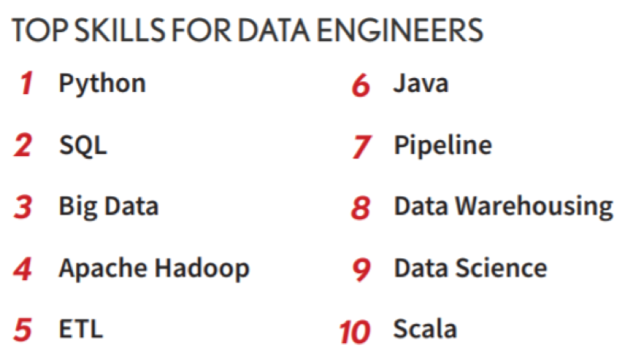Click the red number 7 rank
The image size is (626, 358).
pyautogui.click(x=362, y=147)
